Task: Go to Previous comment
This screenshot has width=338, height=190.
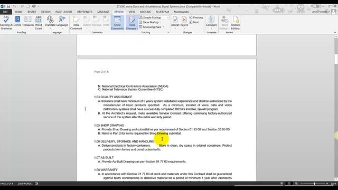Action: pos(96,21)
